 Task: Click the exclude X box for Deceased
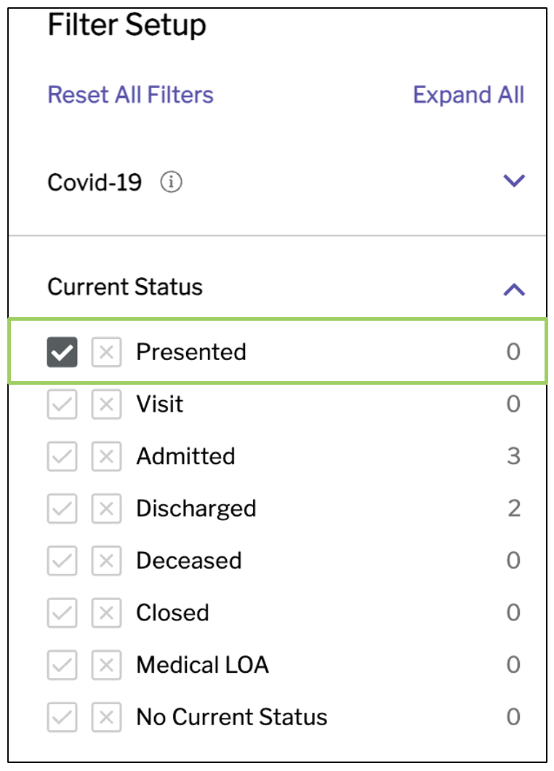click(106, 561)
